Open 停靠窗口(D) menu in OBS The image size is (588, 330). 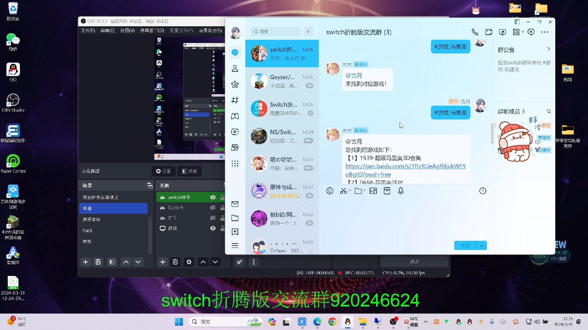(152, 31)
